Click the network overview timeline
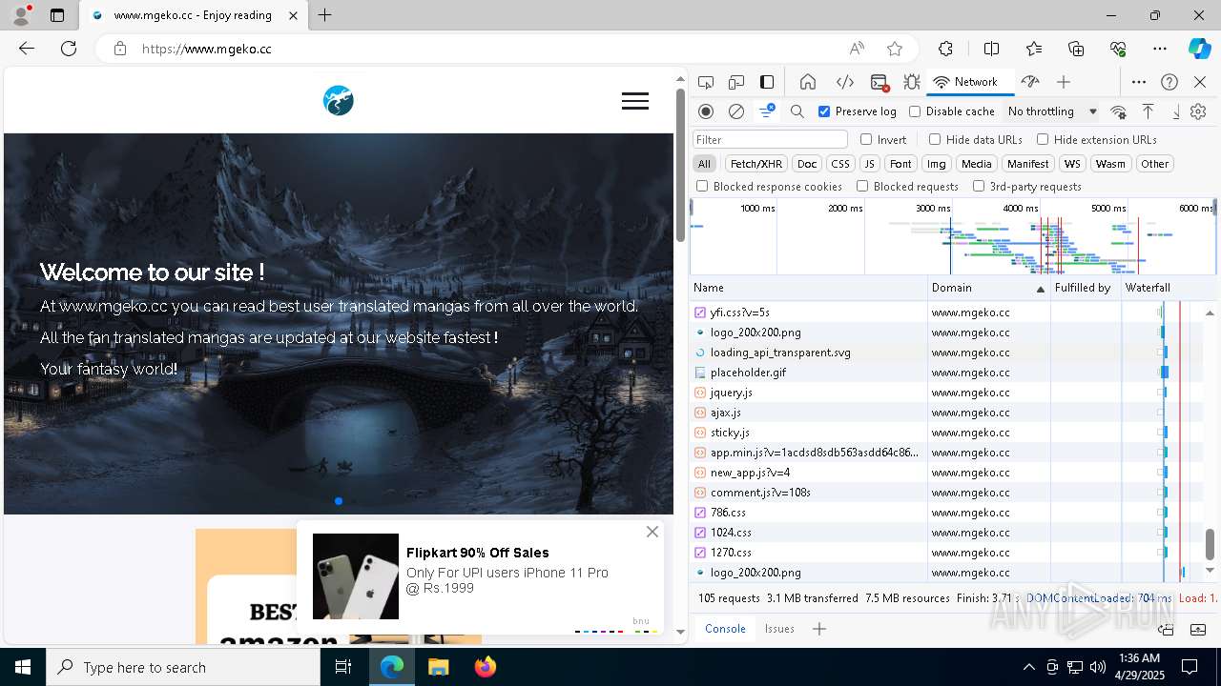 tap(953, 236)
